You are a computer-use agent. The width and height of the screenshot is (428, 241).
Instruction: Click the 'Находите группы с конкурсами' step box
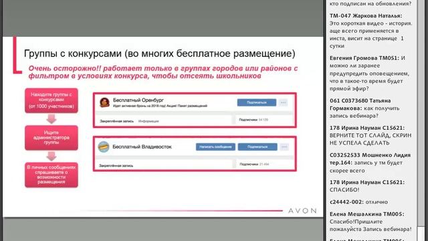pyautogui.click(x=51, y=100)
